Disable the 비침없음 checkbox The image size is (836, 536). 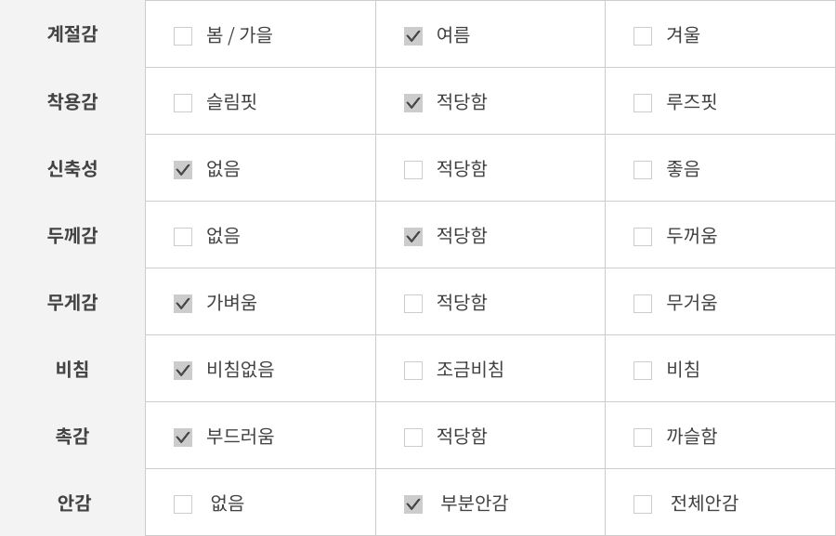183,371
